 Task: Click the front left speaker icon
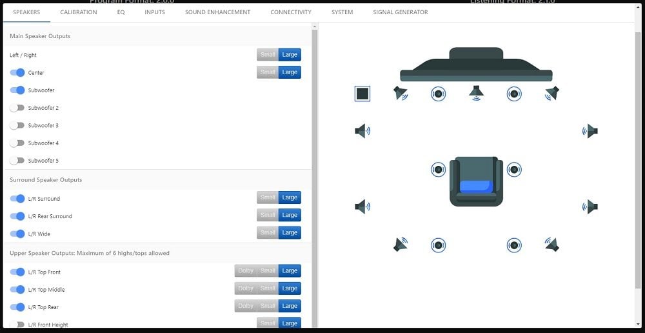click(401, 94)
